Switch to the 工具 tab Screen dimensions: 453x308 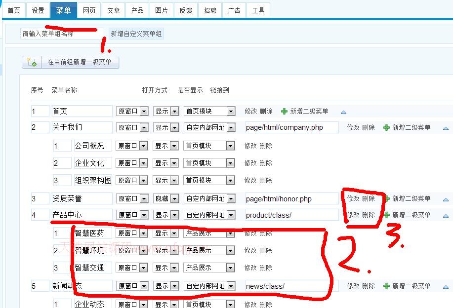[x=258, y=10]
